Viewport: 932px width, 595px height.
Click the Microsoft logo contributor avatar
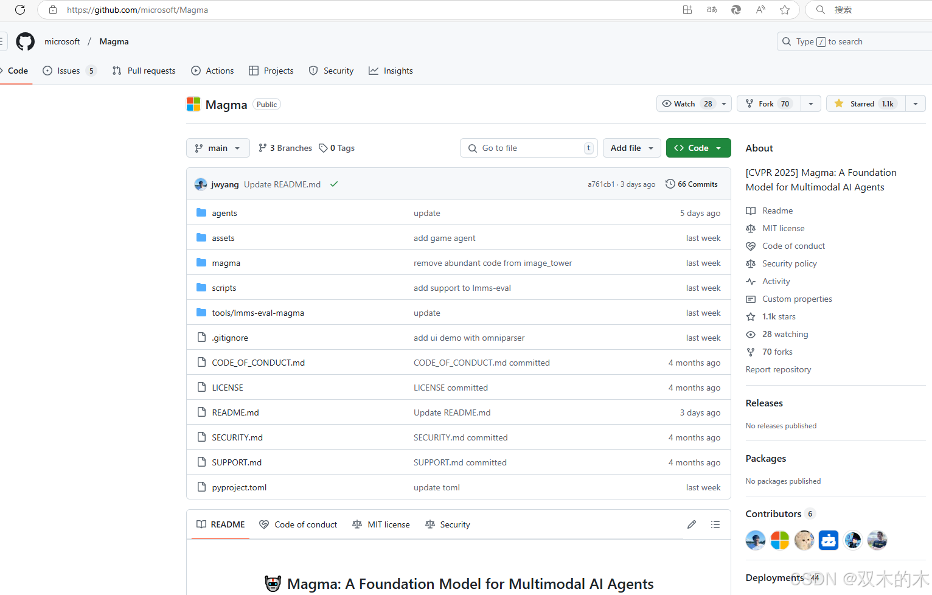[780, 540]
